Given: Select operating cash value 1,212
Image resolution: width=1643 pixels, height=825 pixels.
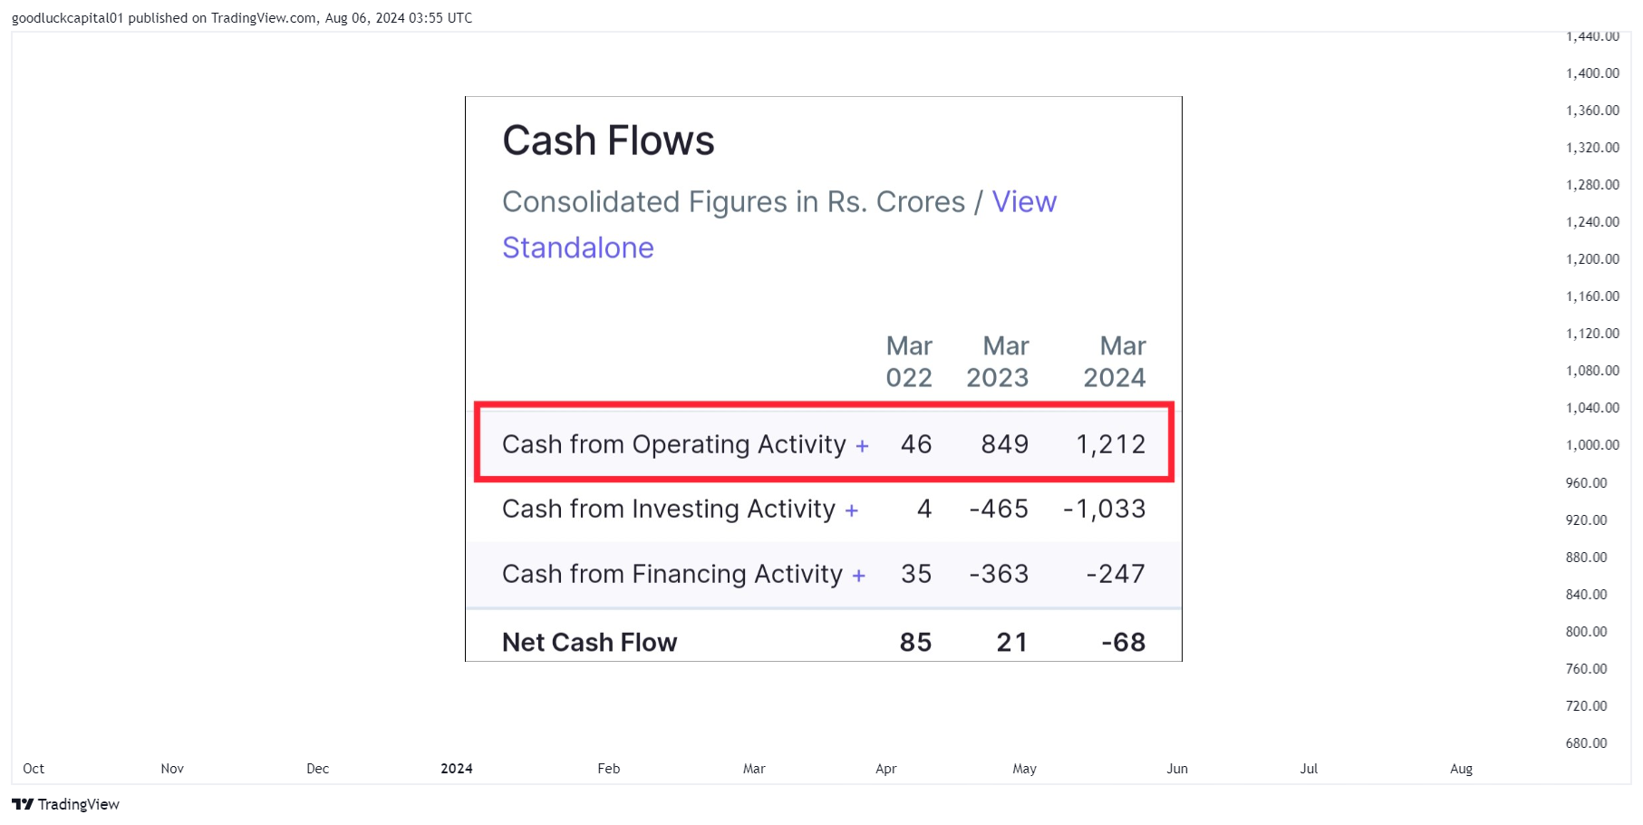Looking at the screenshot, I should pyautogui.click(x=1111, y=444).
